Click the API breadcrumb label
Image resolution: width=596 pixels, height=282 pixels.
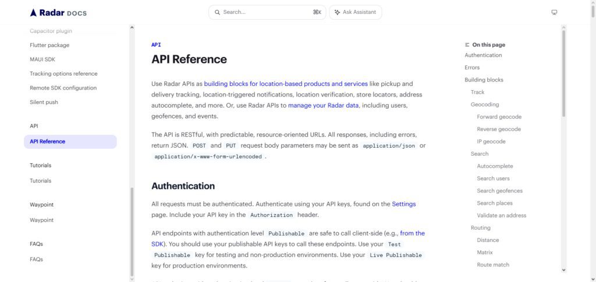tap(156, 45)
